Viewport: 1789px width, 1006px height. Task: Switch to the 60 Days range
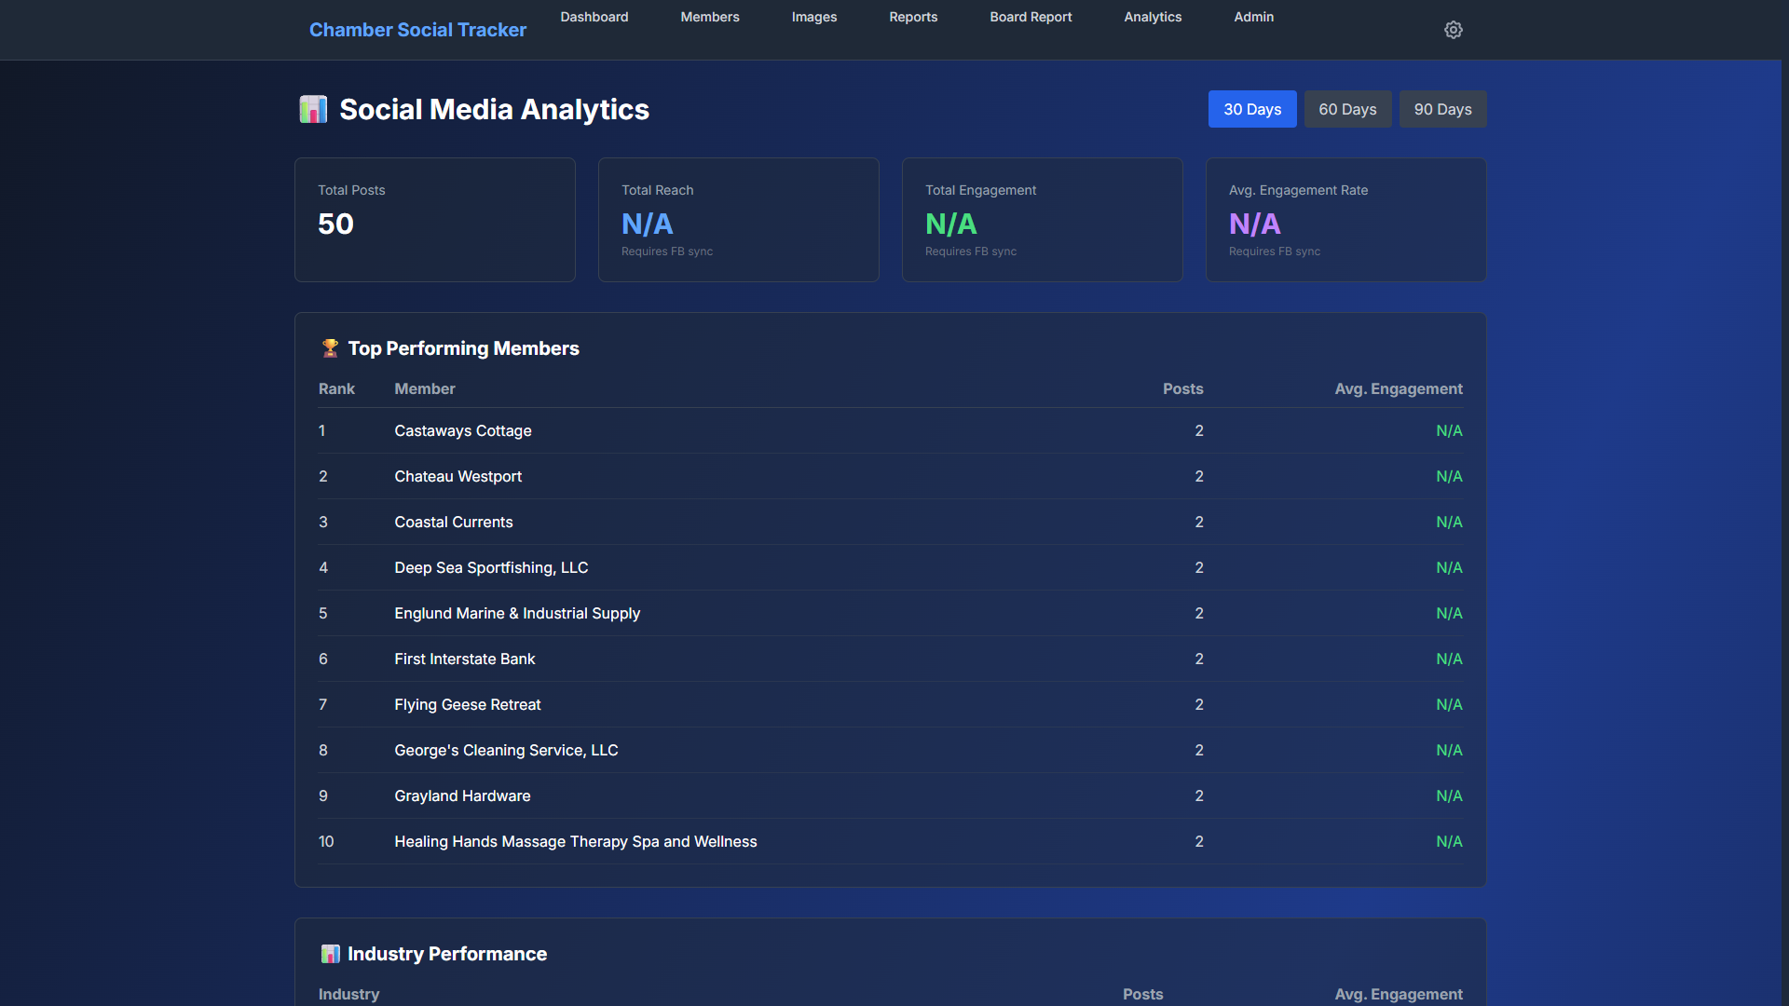(x=1347, y=109)
